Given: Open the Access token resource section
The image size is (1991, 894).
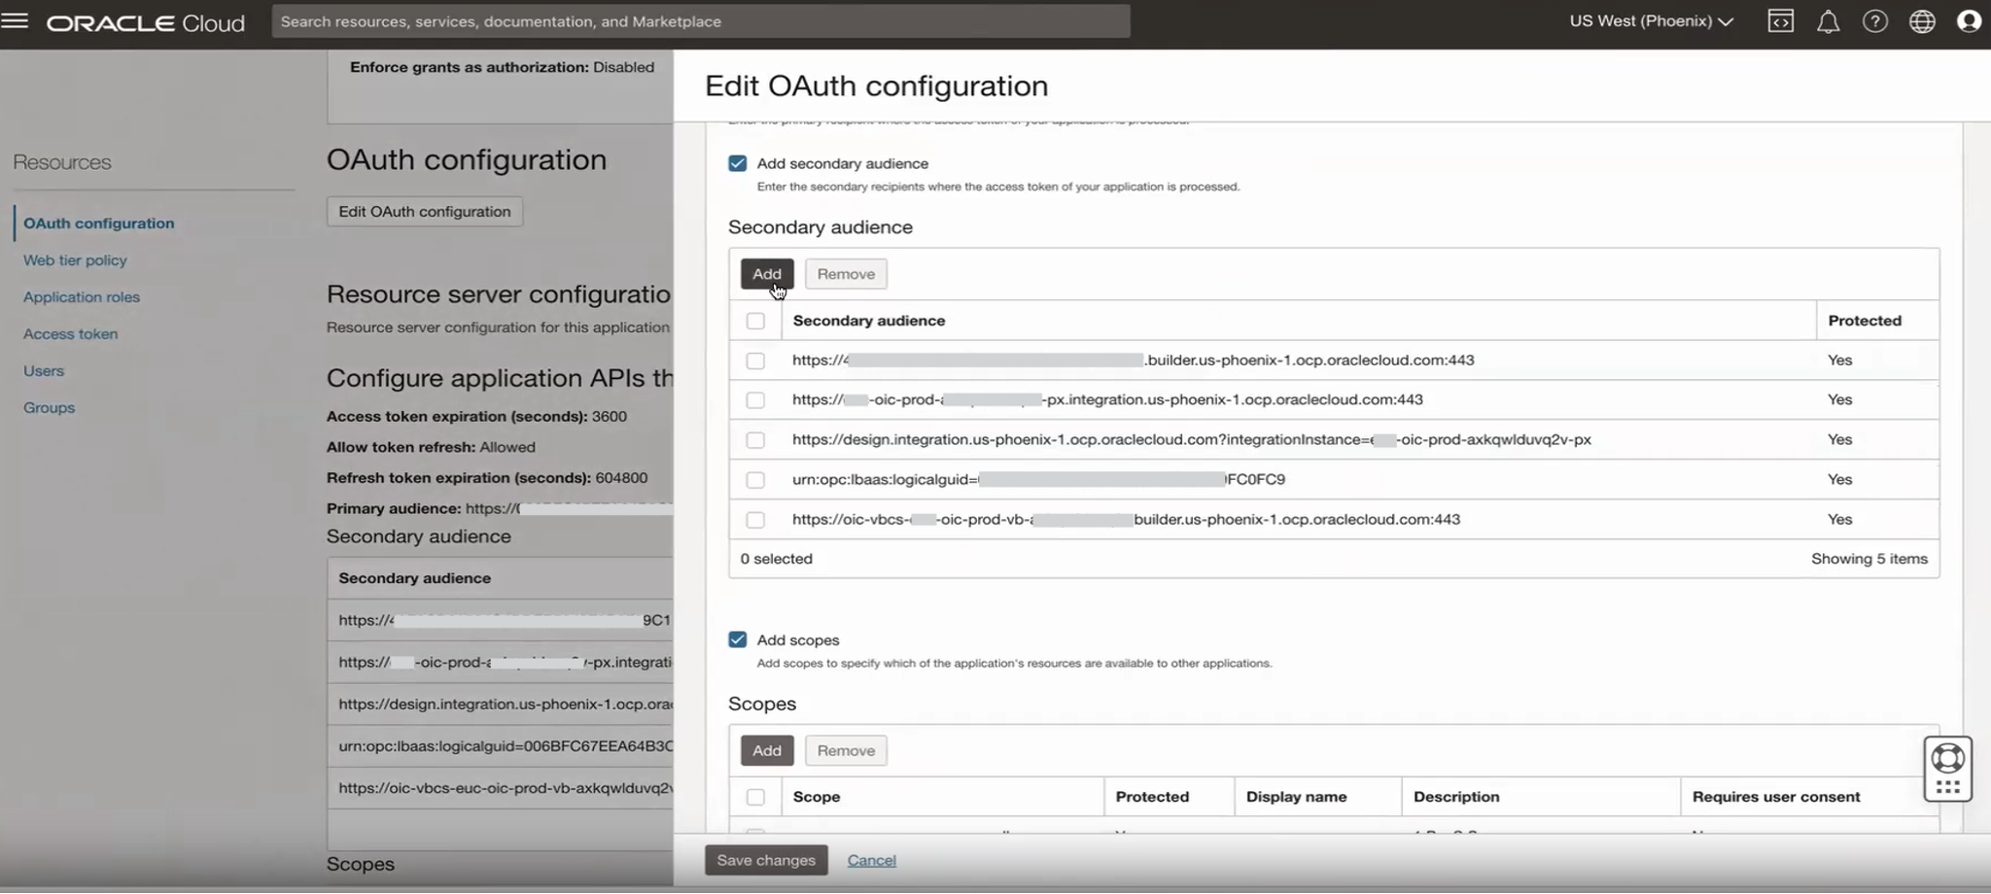Looking at the screenshot, I should [70, 334].
